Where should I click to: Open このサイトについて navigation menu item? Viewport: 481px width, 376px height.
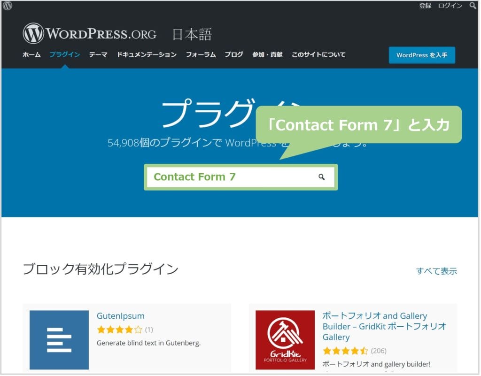319,55
